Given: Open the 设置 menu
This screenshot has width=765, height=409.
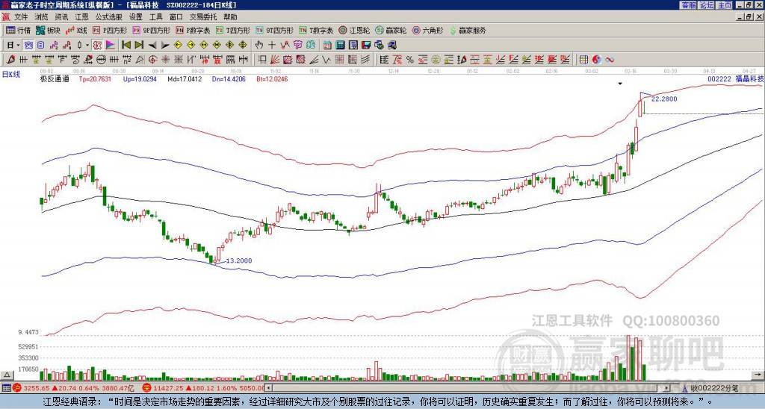Looking at the screenshot, I should 136,17.
